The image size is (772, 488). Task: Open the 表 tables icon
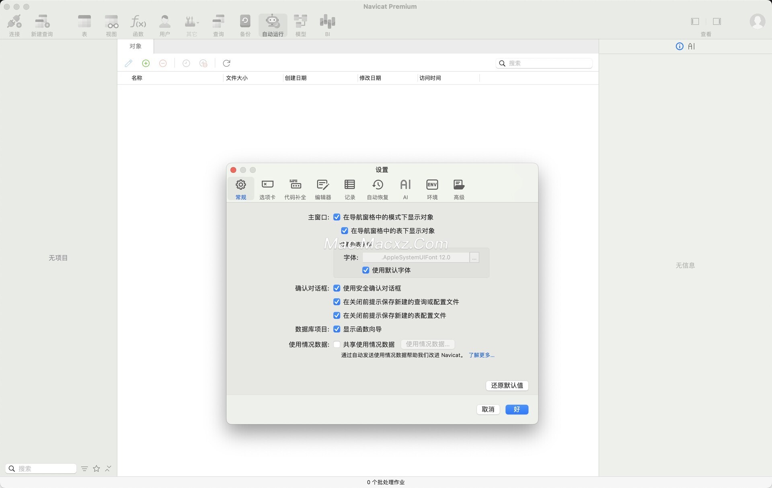[x=84, y=25]
